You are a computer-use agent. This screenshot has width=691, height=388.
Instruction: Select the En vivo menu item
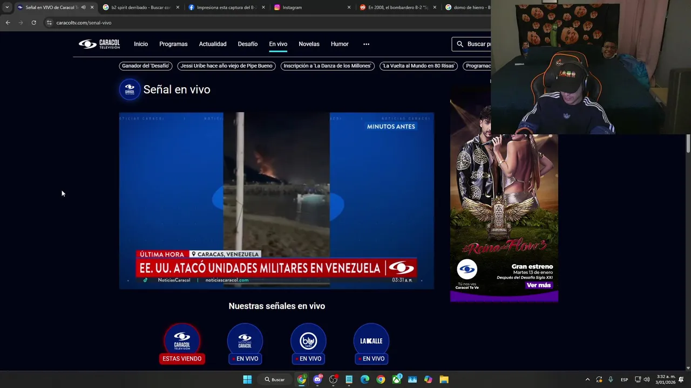(x=278, y=44)
